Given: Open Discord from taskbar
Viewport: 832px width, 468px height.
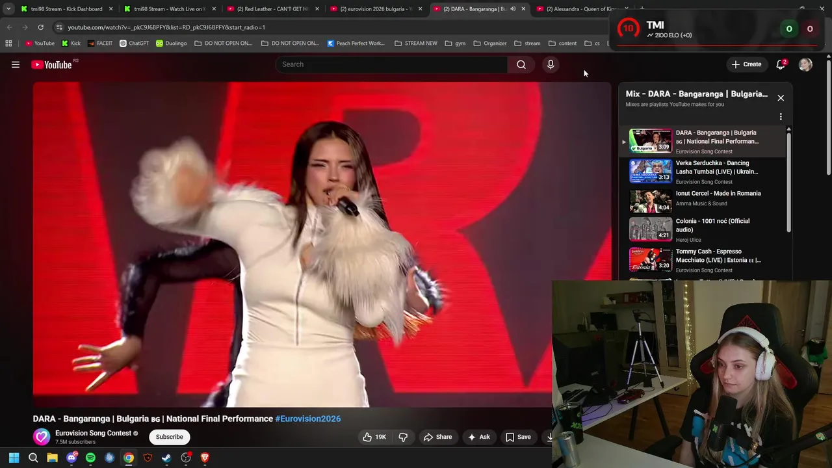Looking at the screenshot, I should coord(71,458).
